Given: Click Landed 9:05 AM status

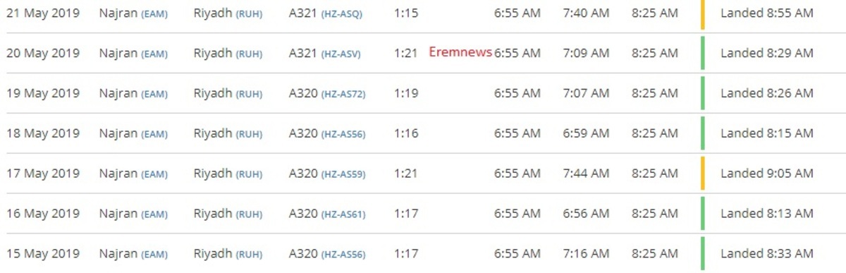Looking at the screenshot, I should [767, 174].
